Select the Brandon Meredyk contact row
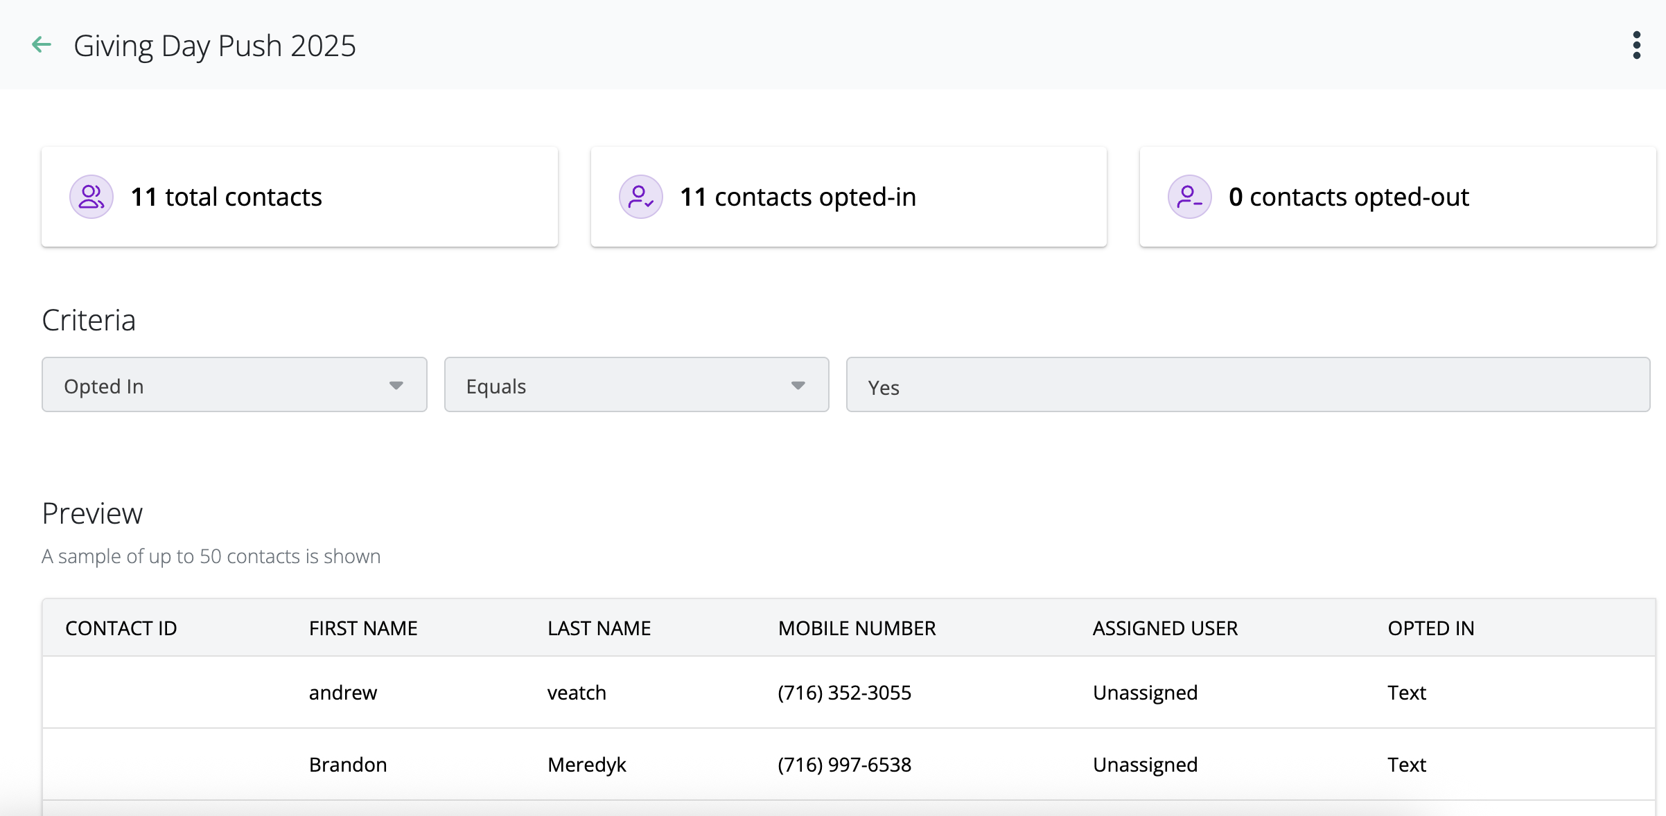 [848, 765]
